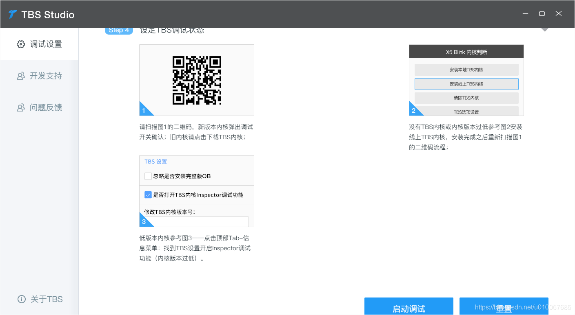Viewport: 575px width, 315px height.
Task: Click the TBS 设置 heading text
Action: pos(156,162)
